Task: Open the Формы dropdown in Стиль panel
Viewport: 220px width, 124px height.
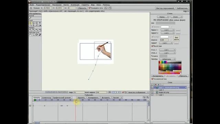Action: (163, 17)
